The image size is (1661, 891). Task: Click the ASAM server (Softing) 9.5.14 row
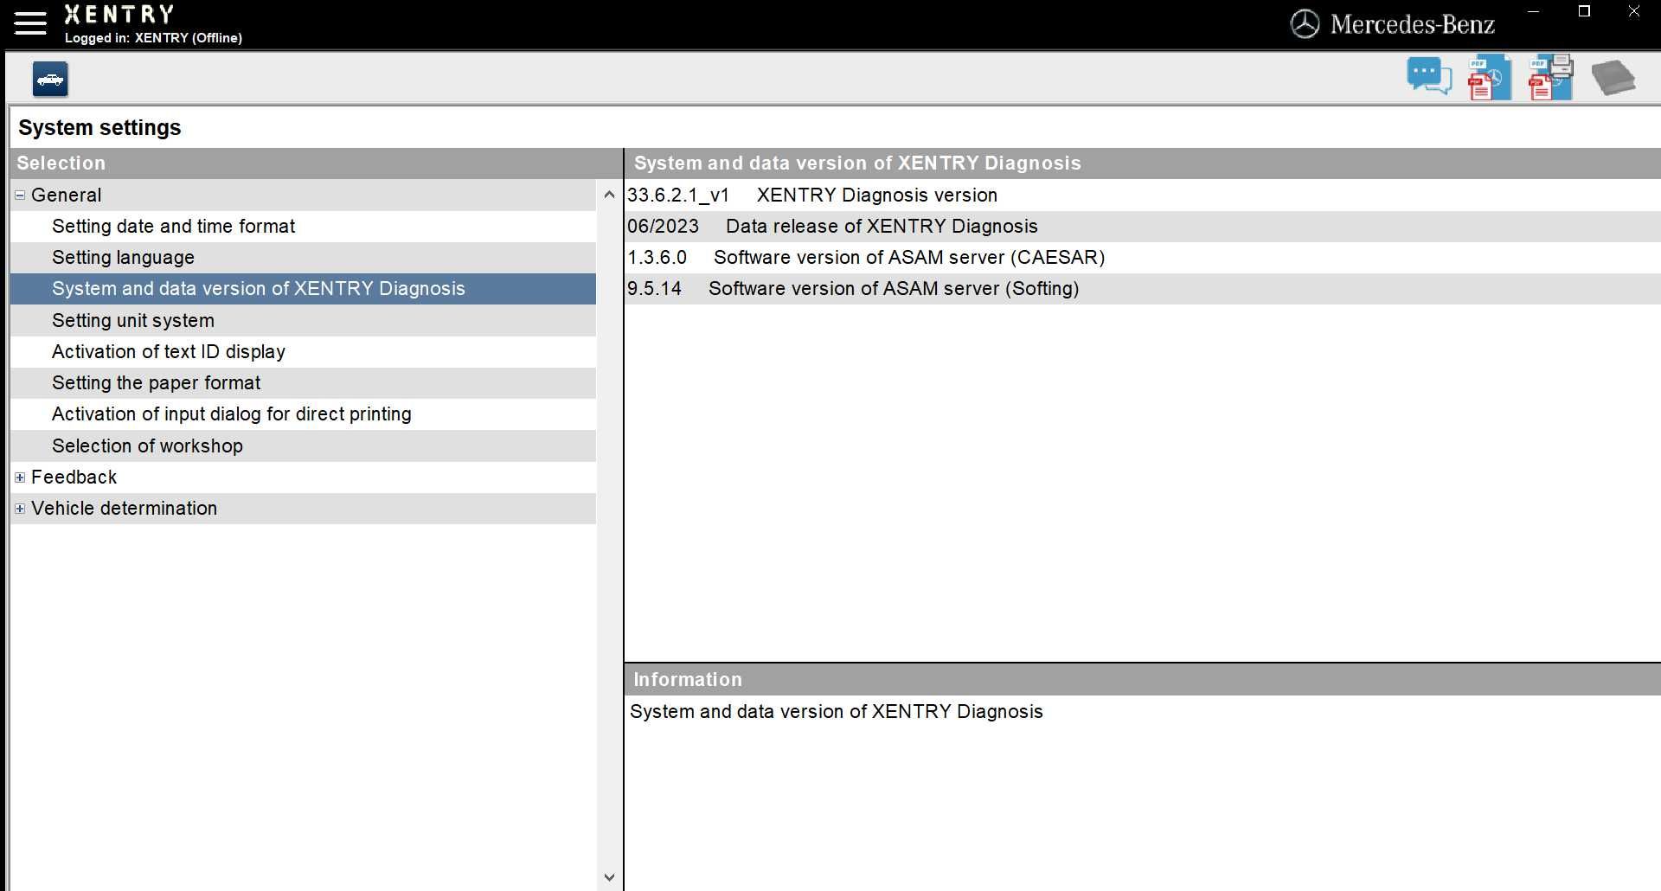pos(1142,289)
